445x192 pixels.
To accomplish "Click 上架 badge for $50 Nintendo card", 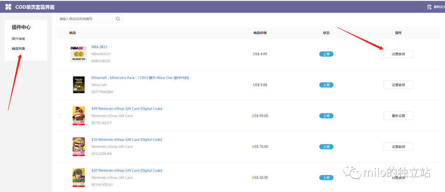I will click(326, 178).
